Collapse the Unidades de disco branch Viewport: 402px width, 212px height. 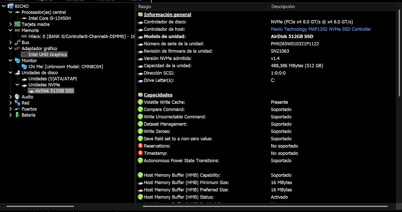pos(11,72)
